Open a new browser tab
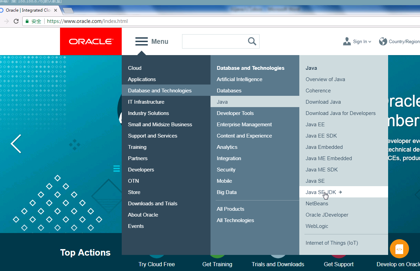Screen dimensions: 420x271 pos(68,11)
